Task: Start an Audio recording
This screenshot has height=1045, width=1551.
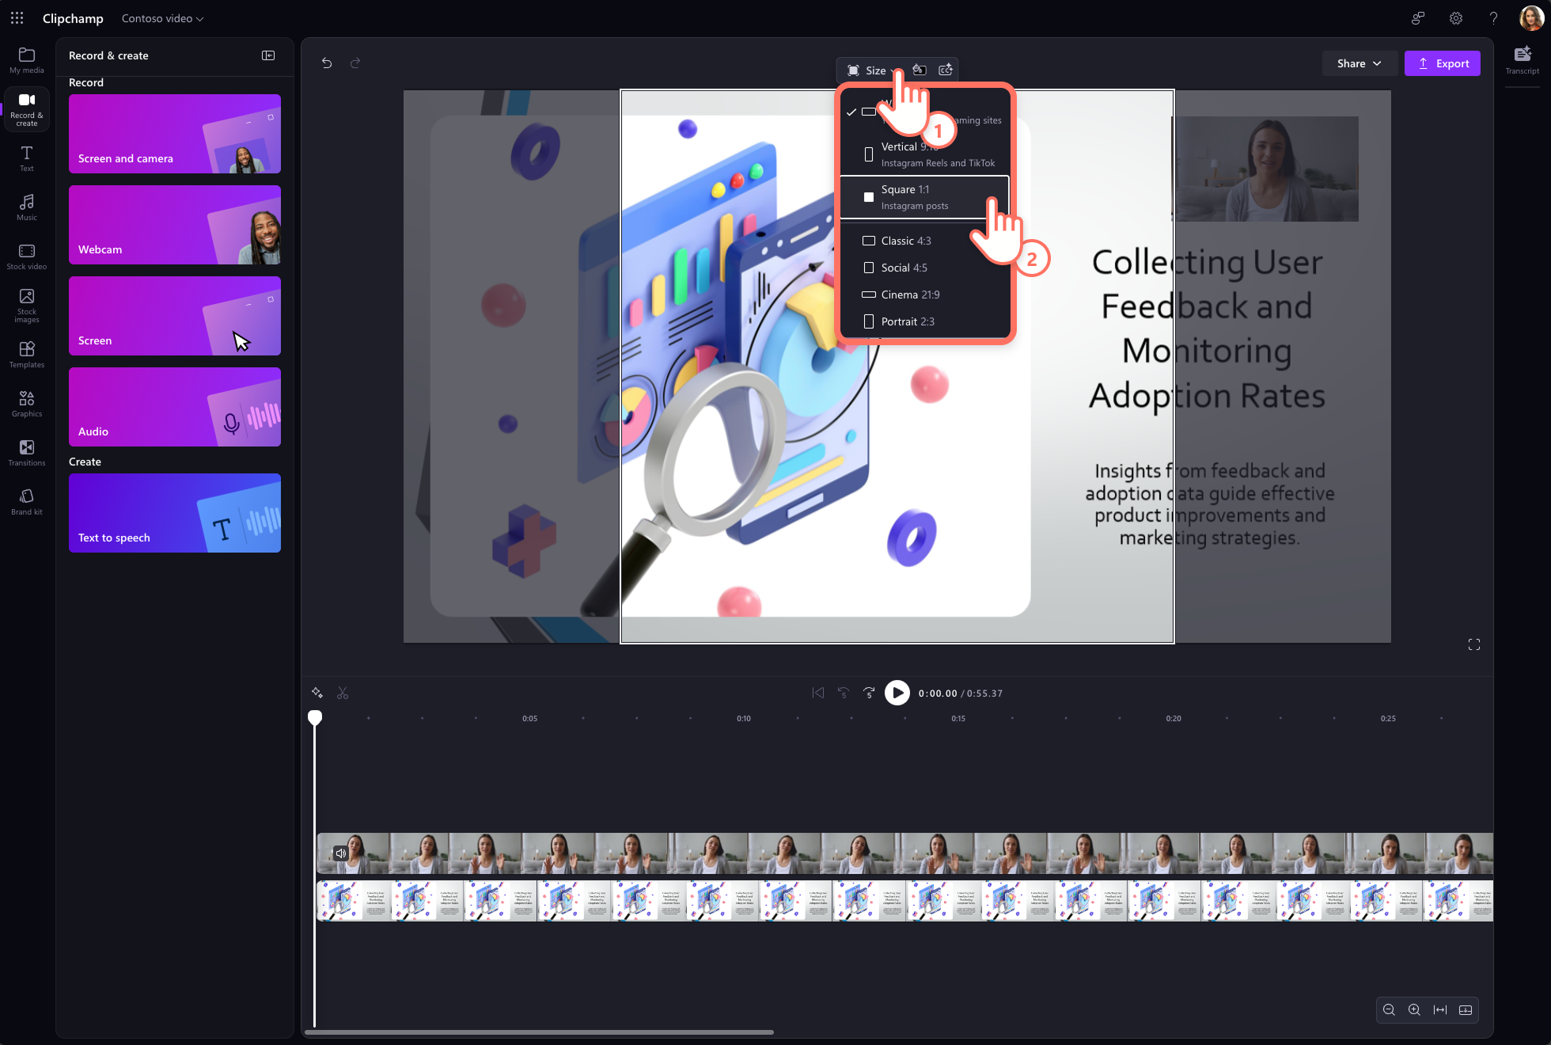Action: coord(175,407)
